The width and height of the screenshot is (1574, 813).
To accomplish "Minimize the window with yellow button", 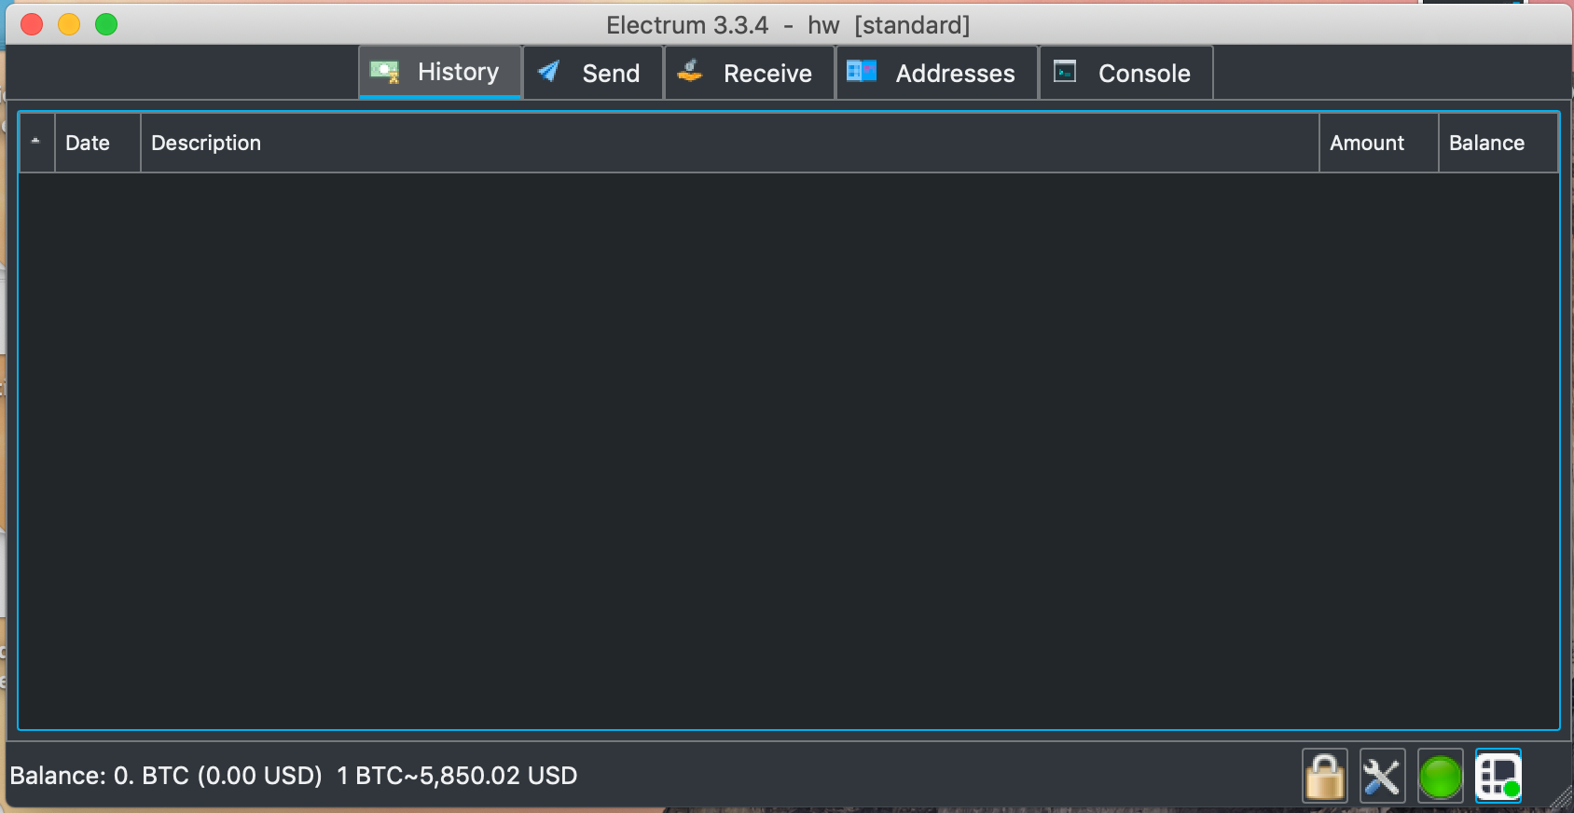I will click(x=69, y=24).
